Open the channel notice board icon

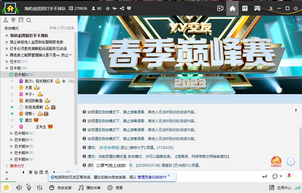21,20
